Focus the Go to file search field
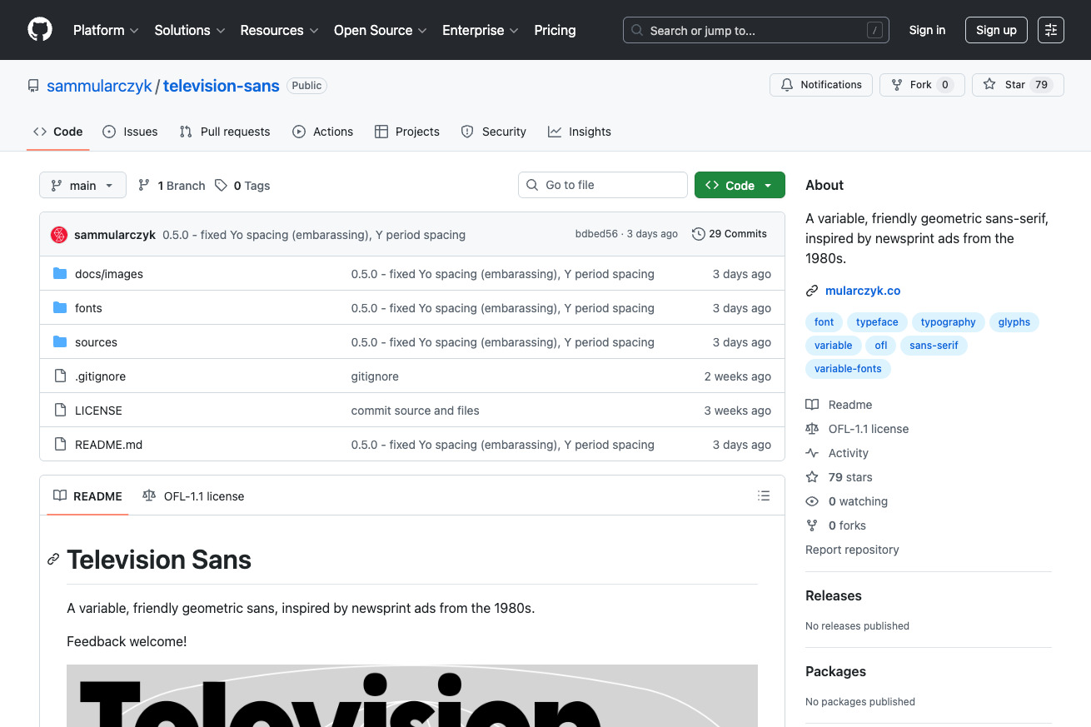The image size is (1091, 727). [x=603, y=185]
